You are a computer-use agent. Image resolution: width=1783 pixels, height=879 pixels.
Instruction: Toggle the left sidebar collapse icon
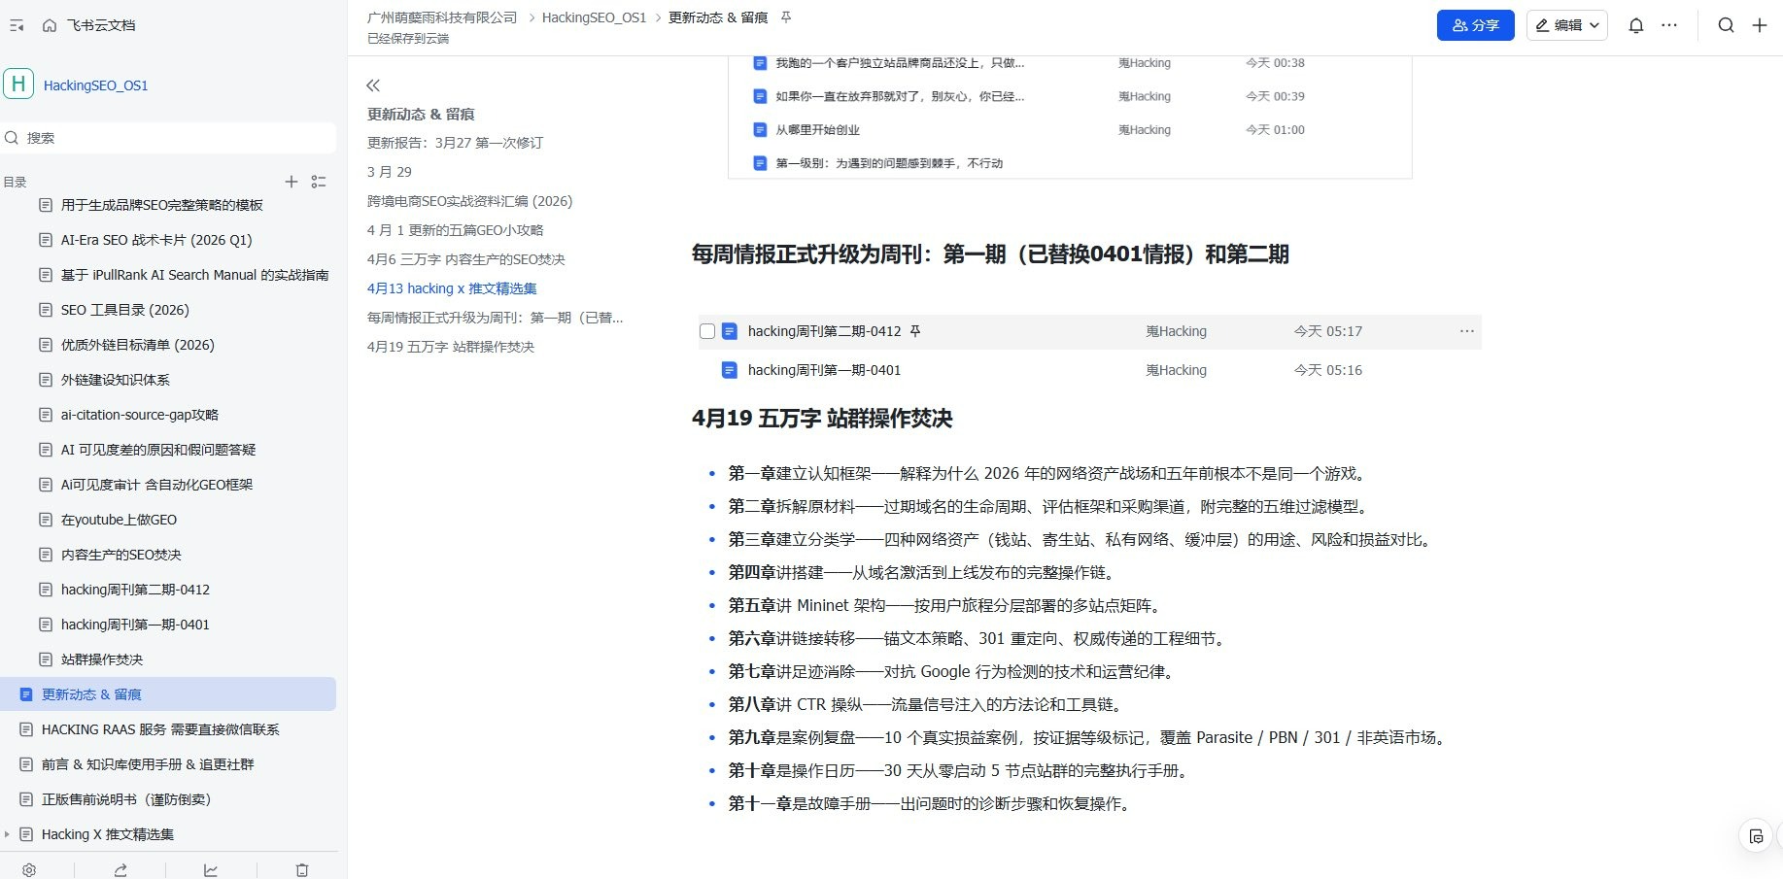tap(17, 25)
